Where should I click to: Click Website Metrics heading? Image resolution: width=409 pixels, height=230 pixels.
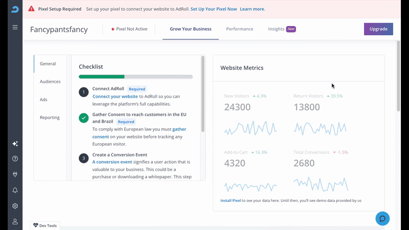click(242, 68)
